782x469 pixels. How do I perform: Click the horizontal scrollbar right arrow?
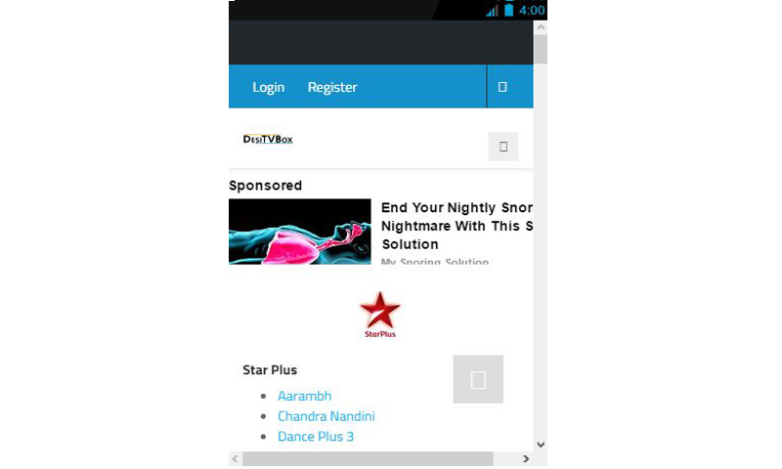tap(526, 458)
